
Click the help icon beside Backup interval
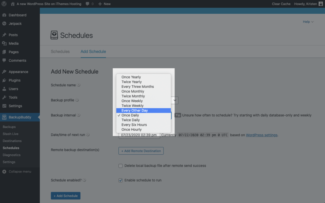point(79,115)
